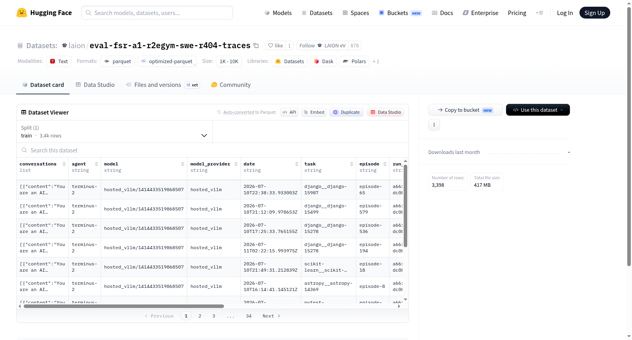Click the Sign Up button
The width and height of the screenshot is (632, 340).
(594, 13)
